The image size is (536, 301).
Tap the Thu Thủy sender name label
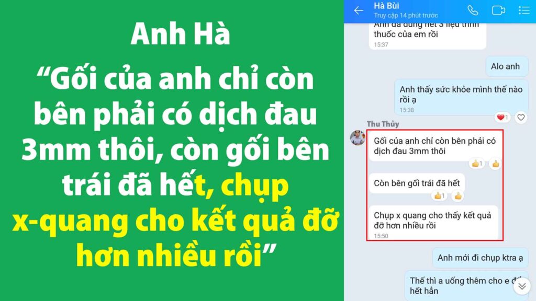coord(383,124)
